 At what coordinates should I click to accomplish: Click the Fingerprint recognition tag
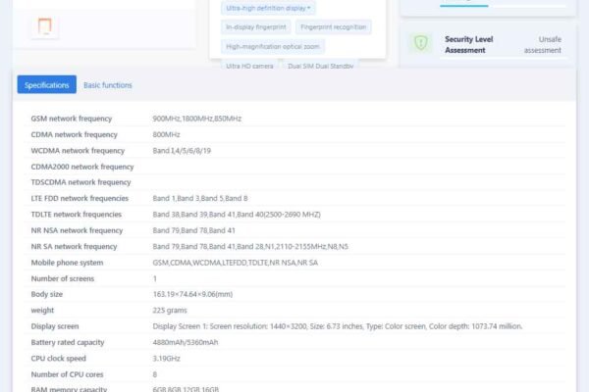[333, 27]
